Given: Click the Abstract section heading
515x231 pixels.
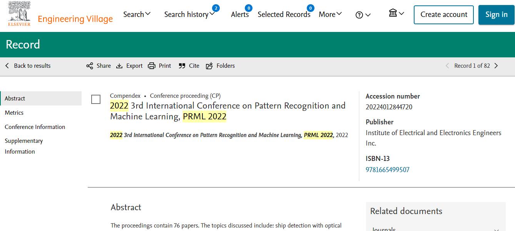Looking at the screenshot, I should pyautogui.click(x=126, y=207).
